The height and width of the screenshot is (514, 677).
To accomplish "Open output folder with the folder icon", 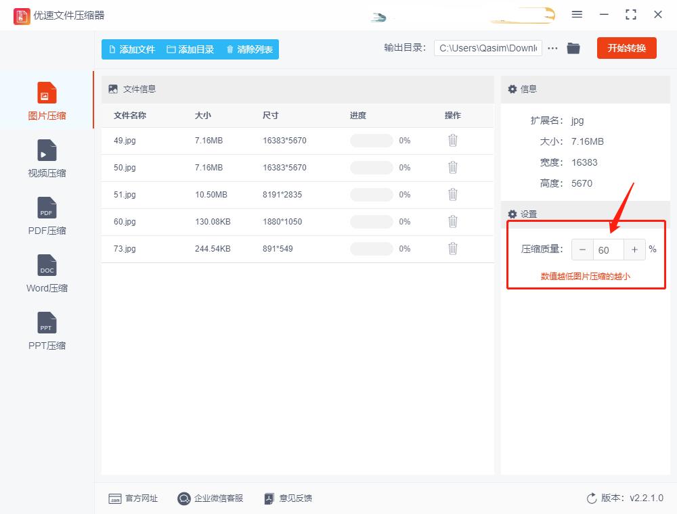I will (573, 48).
